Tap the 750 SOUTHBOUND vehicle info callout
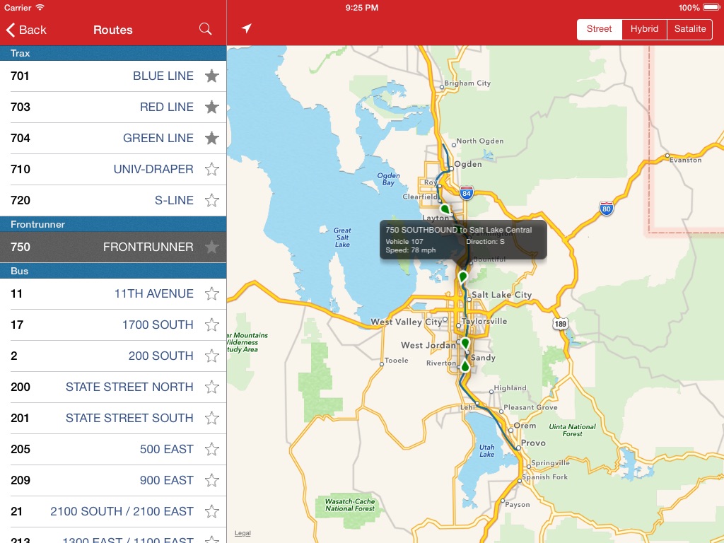 tap(463, 240)
